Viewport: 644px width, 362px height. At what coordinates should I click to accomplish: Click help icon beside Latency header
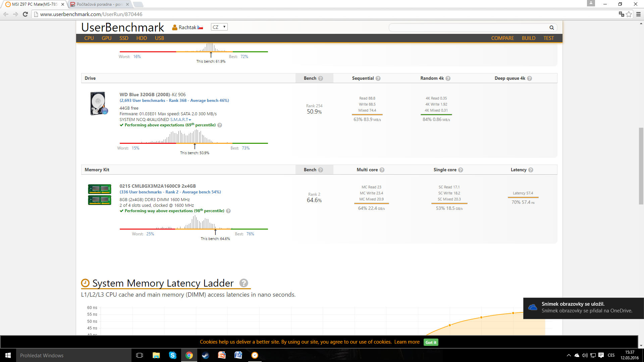(531, 170)
